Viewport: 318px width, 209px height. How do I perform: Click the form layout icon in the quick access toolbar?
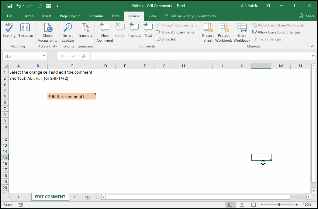(x=48, y=6)
